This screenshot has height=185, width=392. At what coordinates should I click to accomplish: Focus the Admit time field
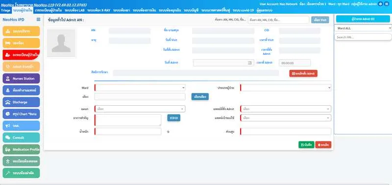click(x=295, y=63)
